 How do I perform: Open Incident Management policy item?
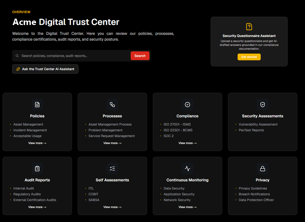pyautogui.click(x=30, y=130)
